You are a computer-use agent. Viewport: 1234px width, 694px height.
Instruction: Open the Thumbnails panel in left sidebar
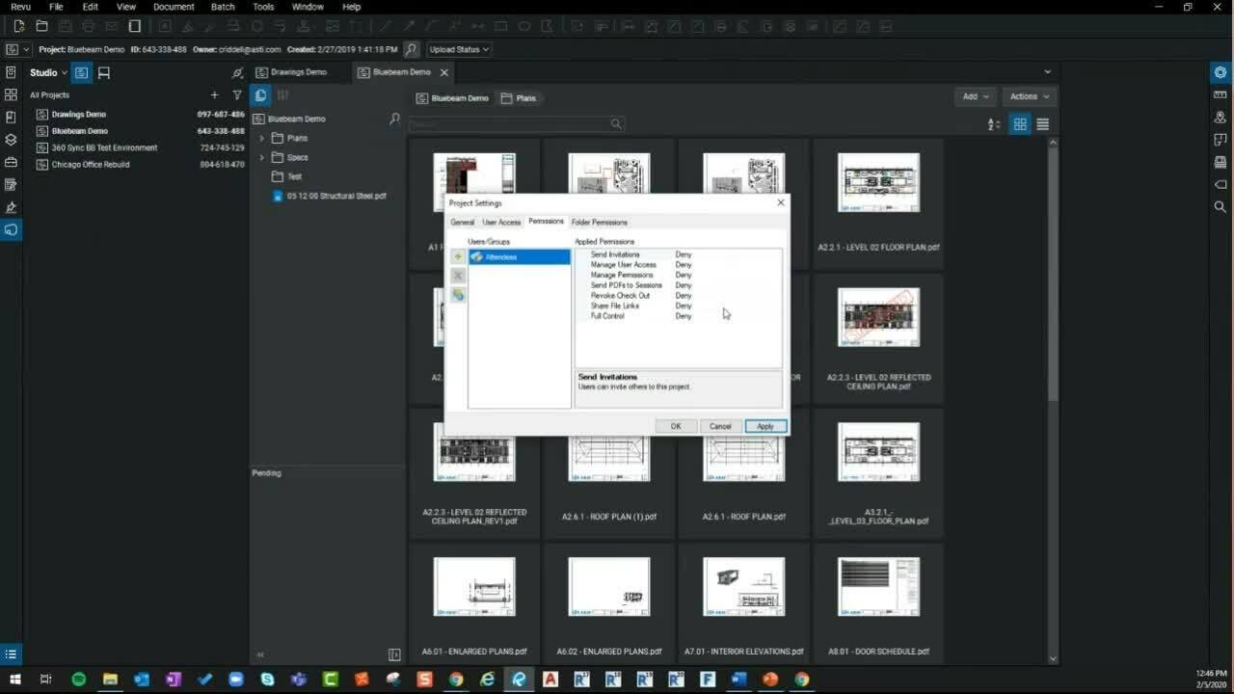tap(11, 94)
